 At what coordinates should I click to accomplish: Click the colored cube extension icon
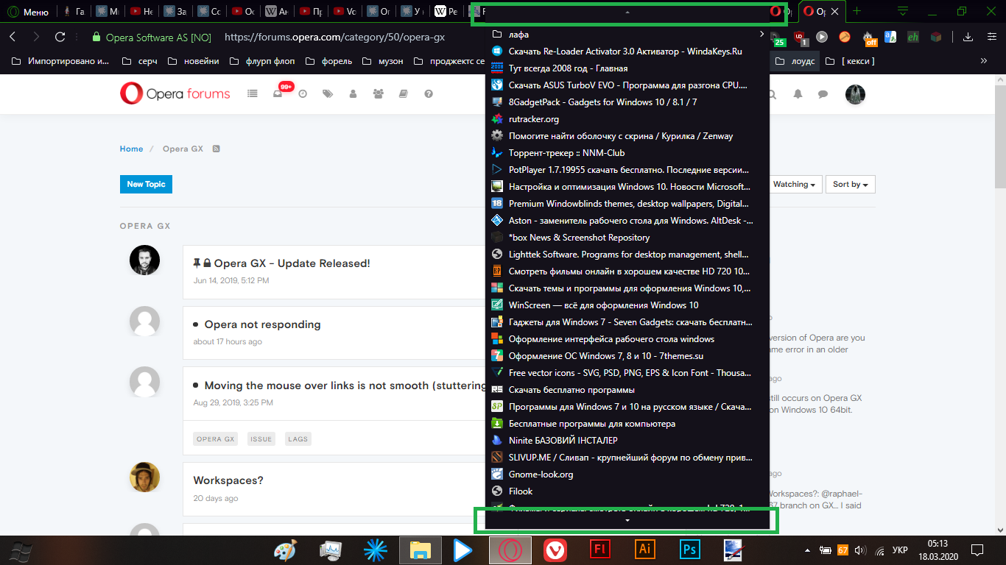(x=935, y=37)
